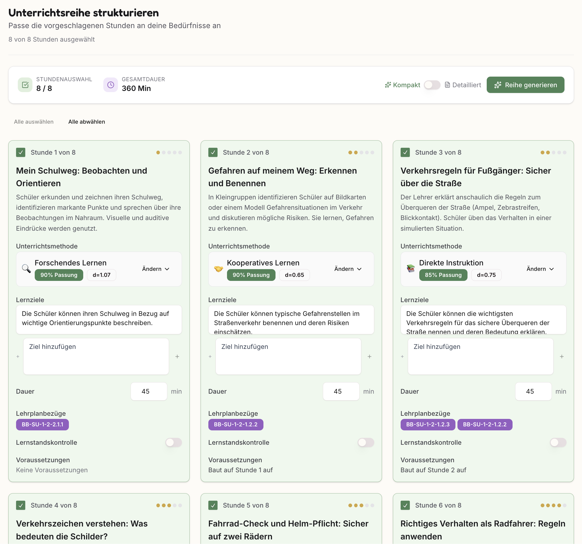Click the Dauer input field in Stunde 1
Image resolution: width=582 pixels, height=544 pixels.
pyautogui.click(x=149, y=391)
